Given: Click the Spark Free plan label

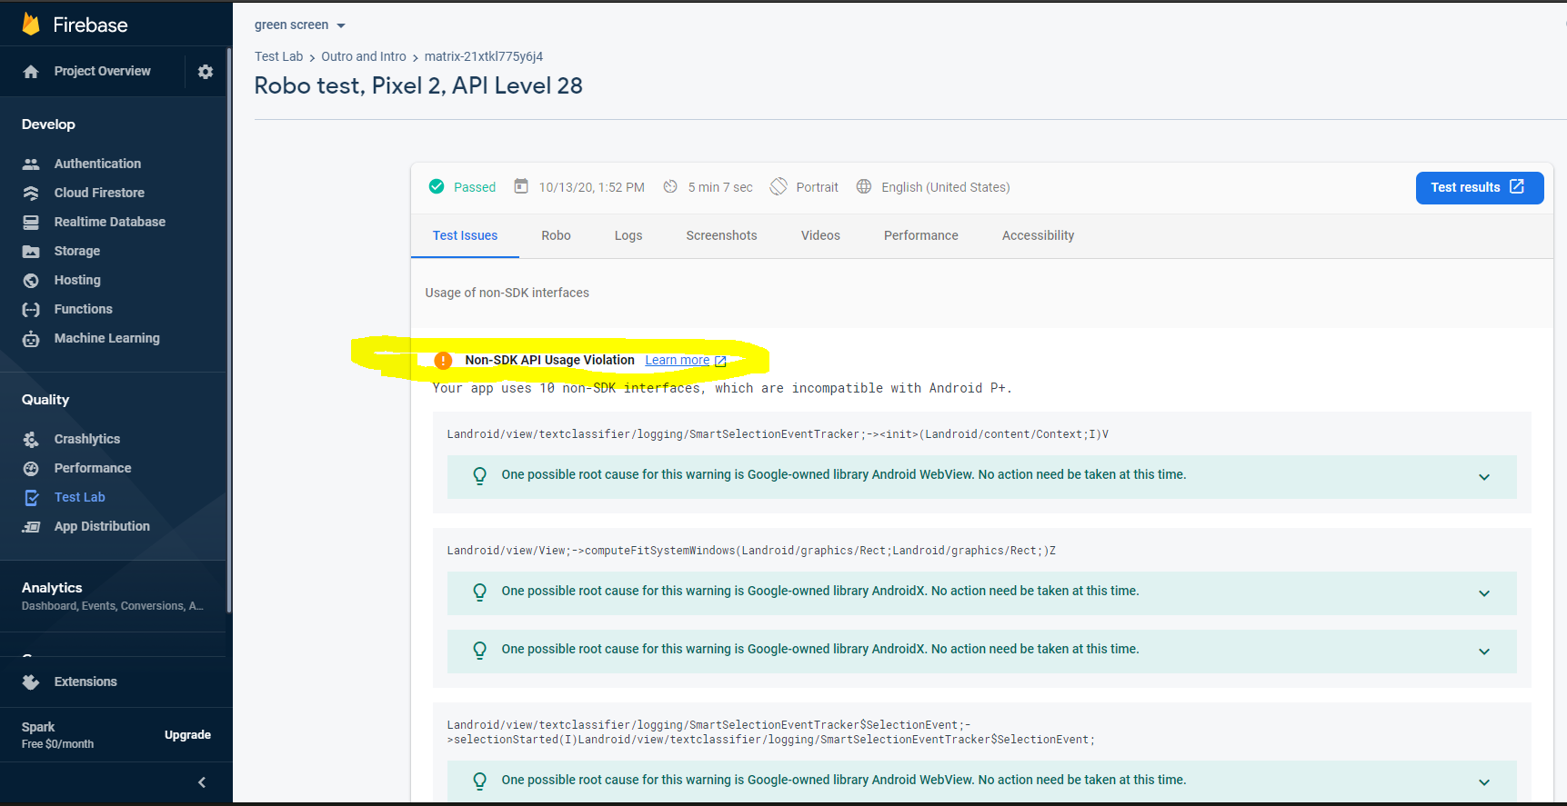Looking at the screenshot, I should tap(57, 735).
